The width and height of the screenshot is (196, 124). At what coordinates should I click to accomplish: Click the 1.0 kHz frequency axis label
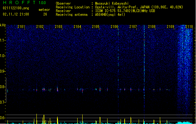click(x=2, y=56)
